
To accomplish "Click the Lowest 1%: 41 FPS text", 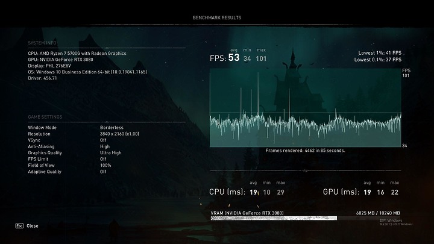I will pyautogui.click(x=380, y=53).
